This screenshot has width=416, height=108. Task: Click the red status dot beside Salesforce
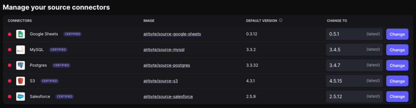(10, 96)
